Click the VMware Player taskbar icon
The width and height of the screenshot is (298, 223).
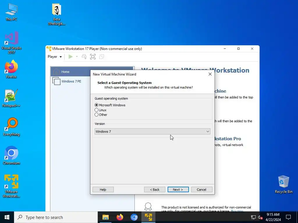[x=148, y=217]
